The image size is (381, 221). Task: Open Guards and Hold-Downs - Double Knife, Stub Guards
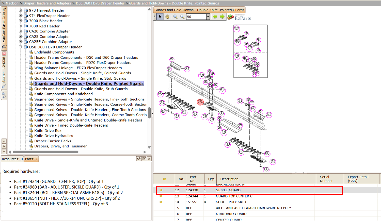coord(81,89)
